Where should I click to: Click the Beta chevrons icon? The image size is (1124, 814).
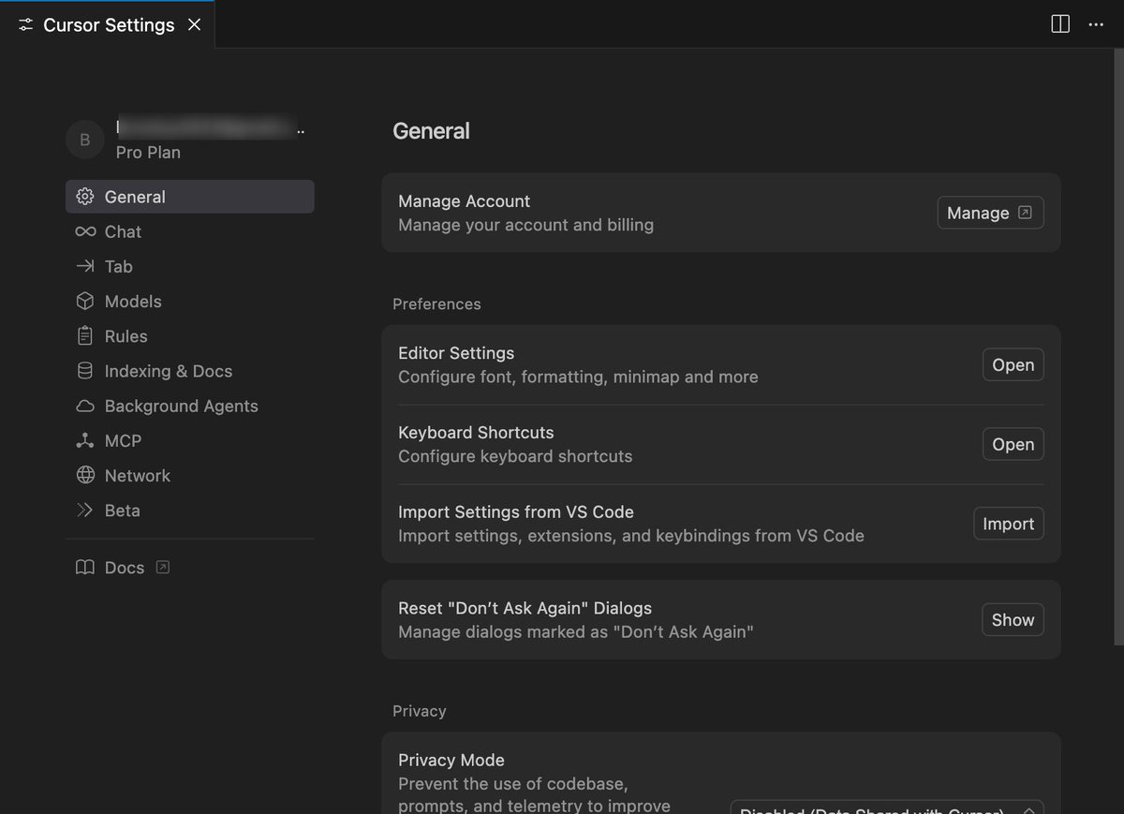85,511
